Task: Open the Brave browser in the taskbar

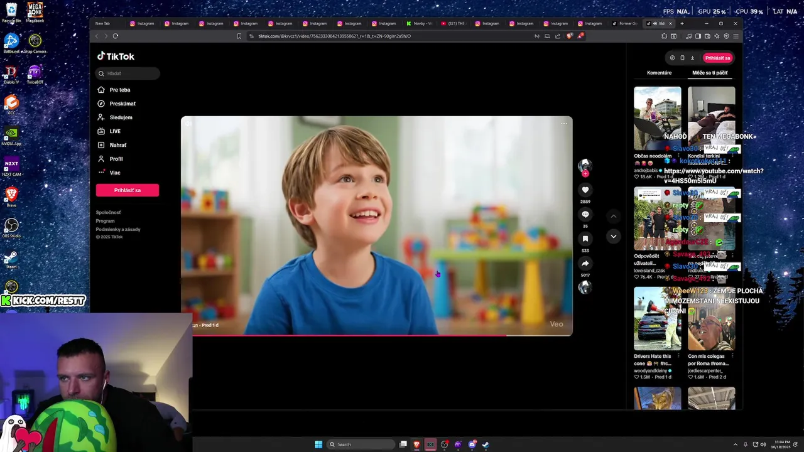Action: [416, 444]
